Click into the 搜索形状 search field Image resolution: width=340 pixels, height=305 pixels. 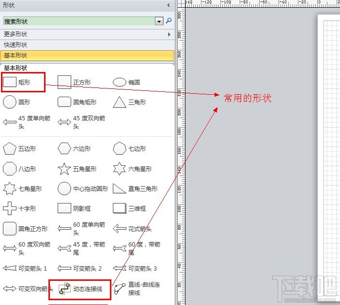tap(79, 21)
